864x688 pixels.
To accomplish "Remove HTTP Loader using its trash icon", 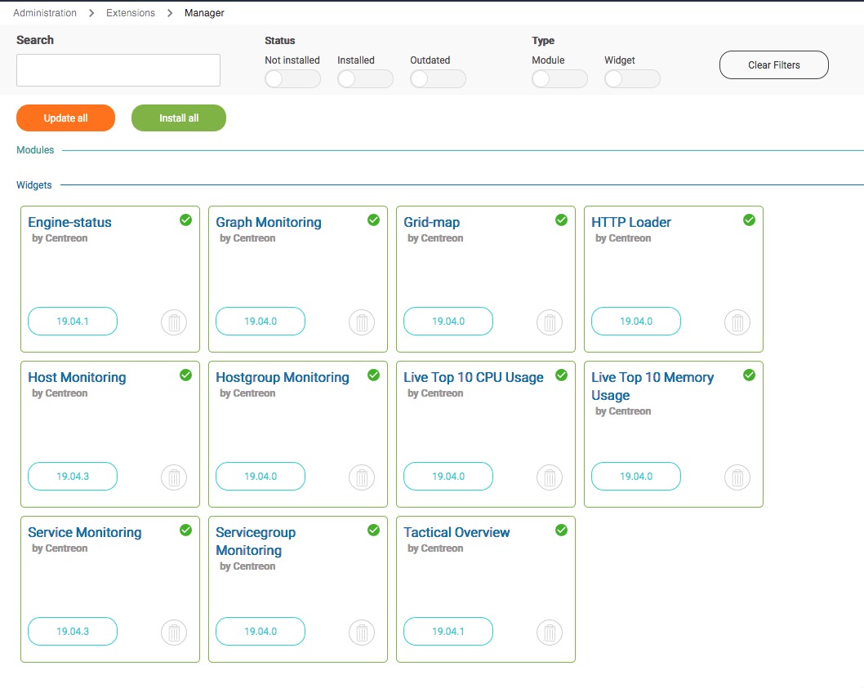I will click(x=737, y=322).
